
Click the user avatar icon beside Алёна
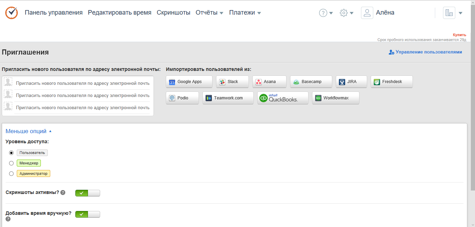click(367, 13)
